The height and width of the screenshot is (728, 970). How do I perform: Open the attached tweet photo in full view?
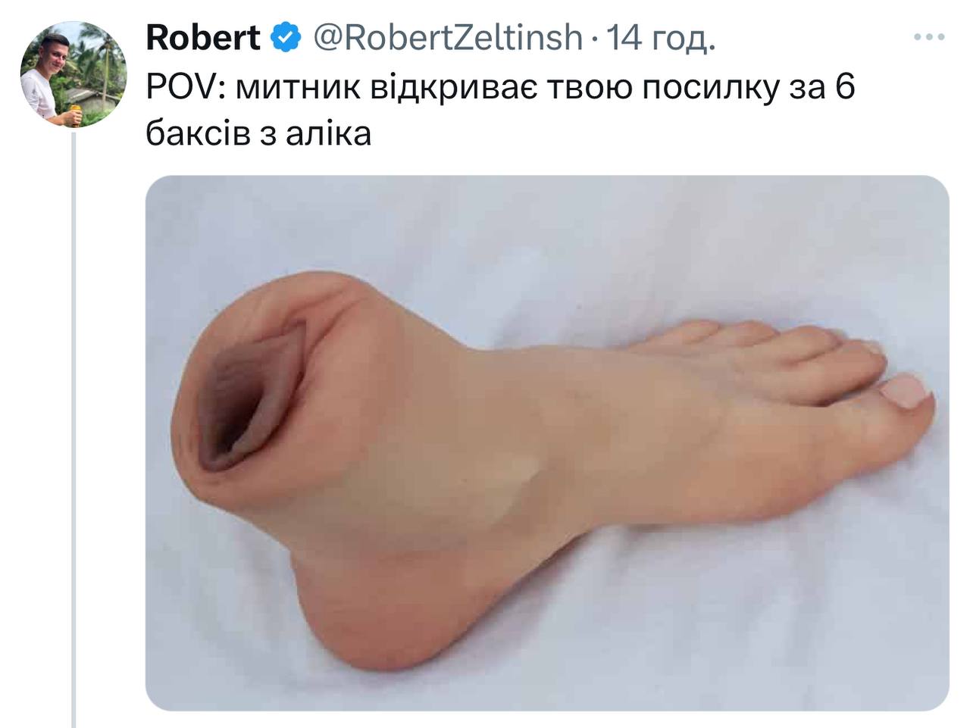pos(547,443)
